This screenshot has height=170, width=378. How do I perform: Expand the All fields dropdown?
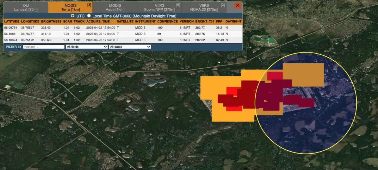(87, 47)
